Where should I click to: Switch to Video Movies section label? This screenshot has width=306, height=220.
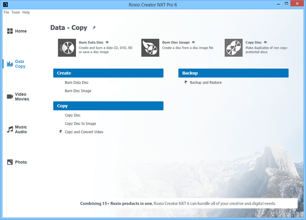(x=22, y=97)
